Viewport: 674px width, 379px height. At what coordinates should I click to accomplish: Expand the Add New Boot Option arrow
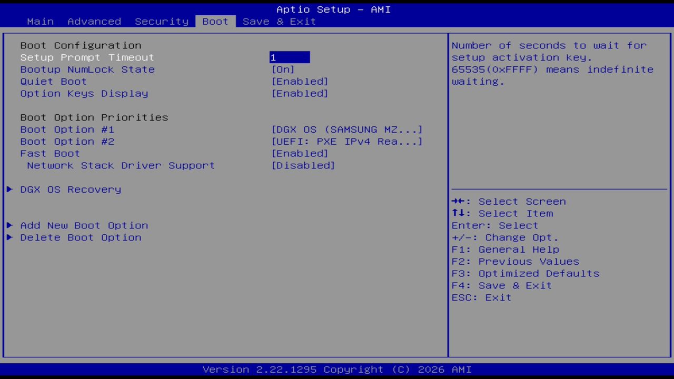click(x=9, y=225)
